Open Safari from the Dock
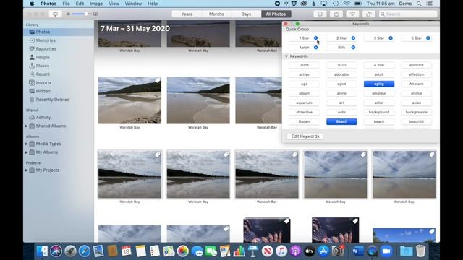Viewport: 463px width, 260px height. click(x=84, y=251)
